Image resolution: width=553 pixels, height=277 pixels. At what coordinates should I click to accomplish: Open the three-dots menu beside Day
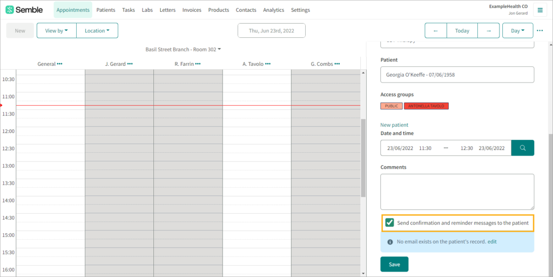540,31
